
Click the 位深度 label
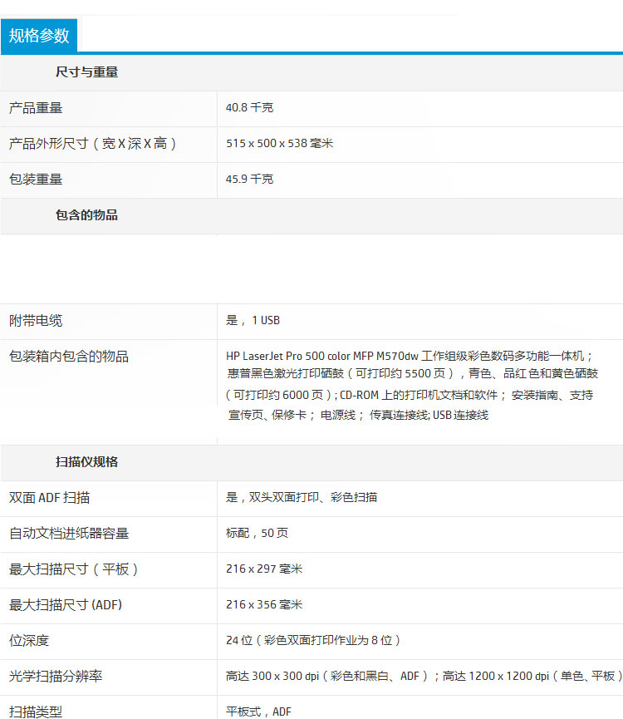pos(29,641)
